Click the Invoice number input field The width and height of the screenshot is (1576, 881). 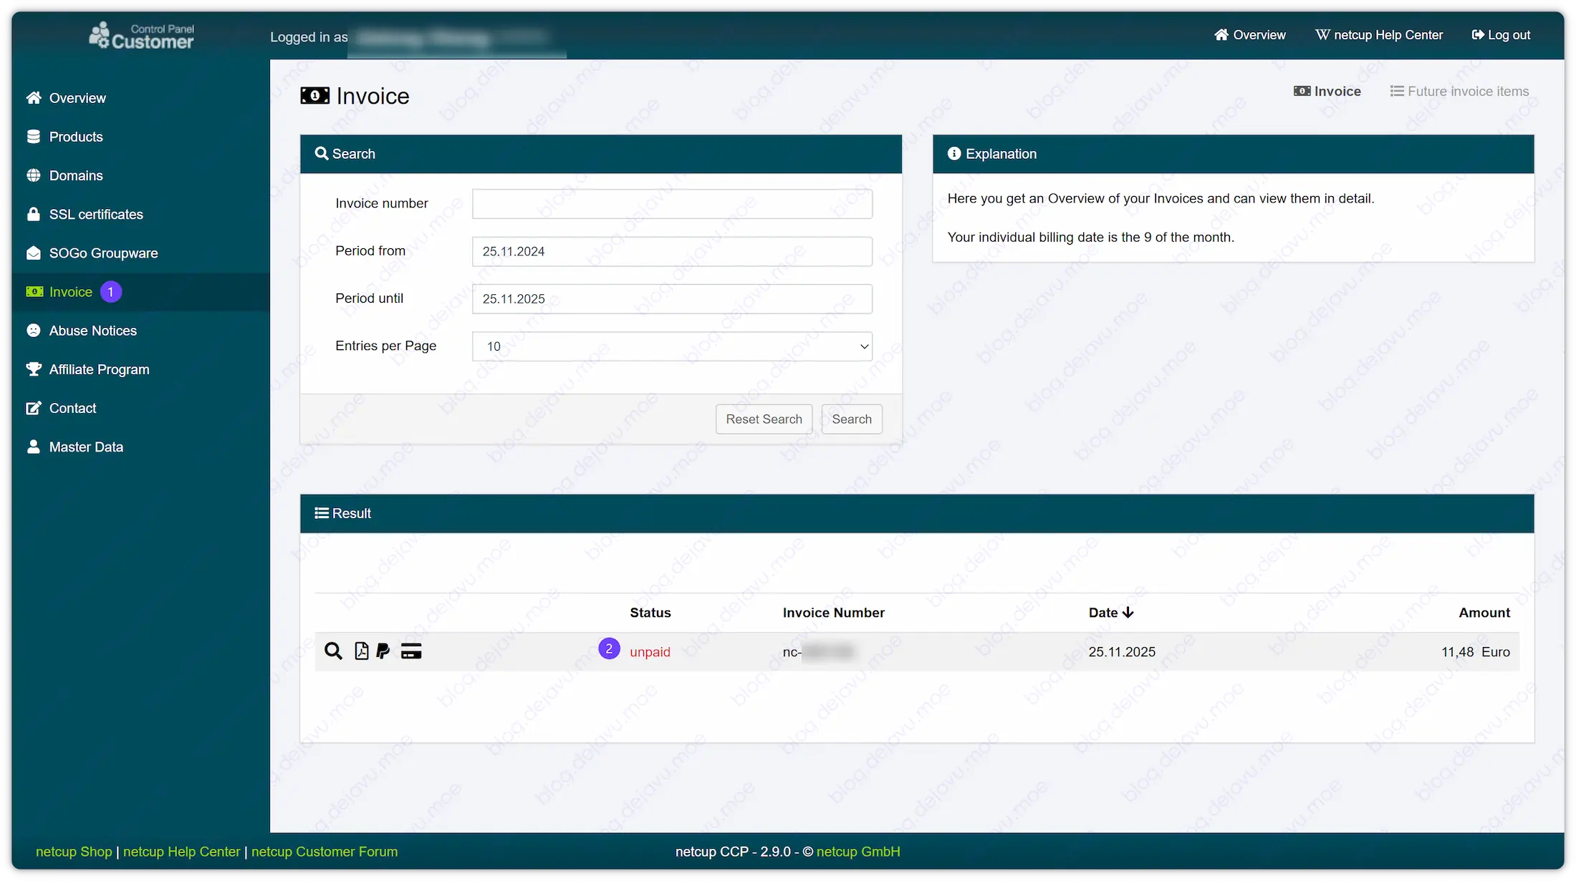[671, 203]
